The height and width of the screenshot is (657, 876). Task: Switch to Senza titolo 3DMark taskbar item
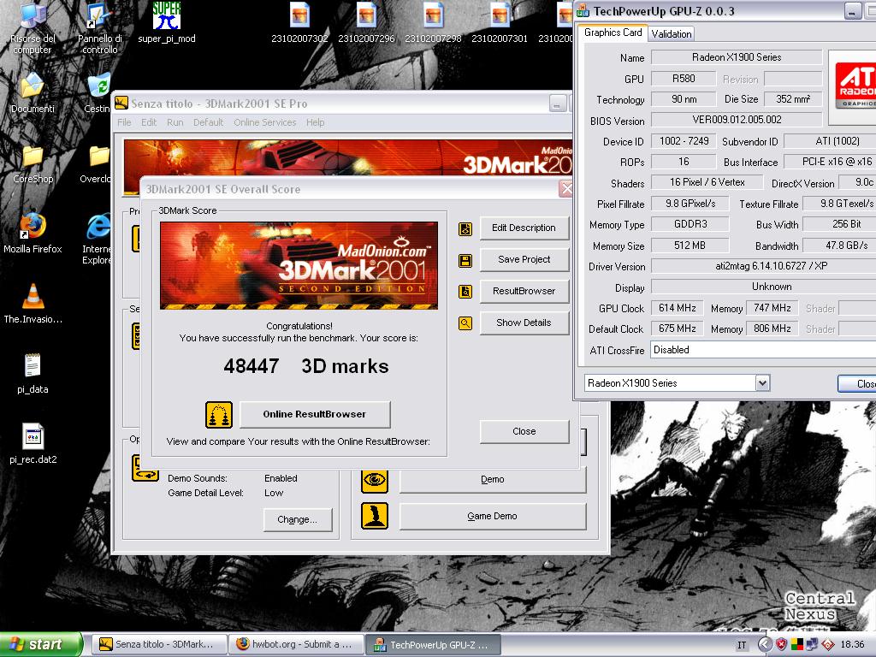pos(159,645)
